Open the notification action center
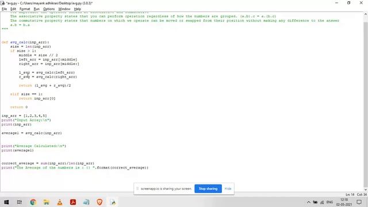 click(359, 202)
